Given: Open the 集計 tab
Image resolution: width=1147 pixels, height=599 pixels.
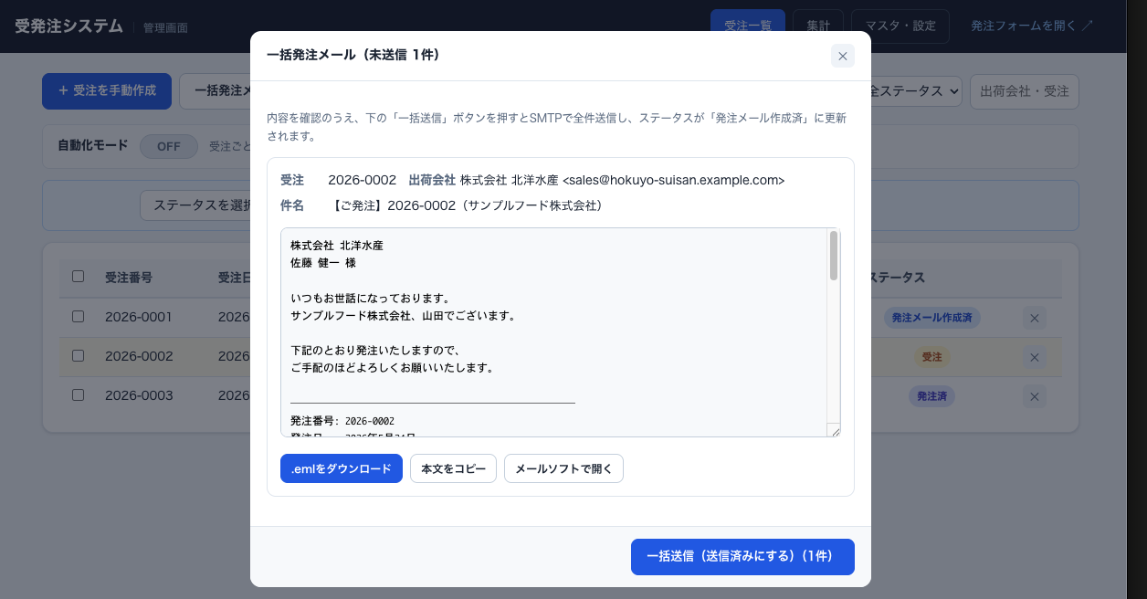Looking at the screenshot, I should coord(818,26).
